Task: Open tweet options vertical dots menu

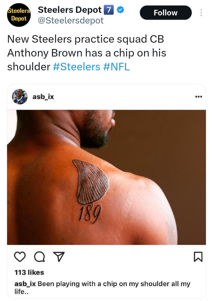Action: click(x=201, y=13)
